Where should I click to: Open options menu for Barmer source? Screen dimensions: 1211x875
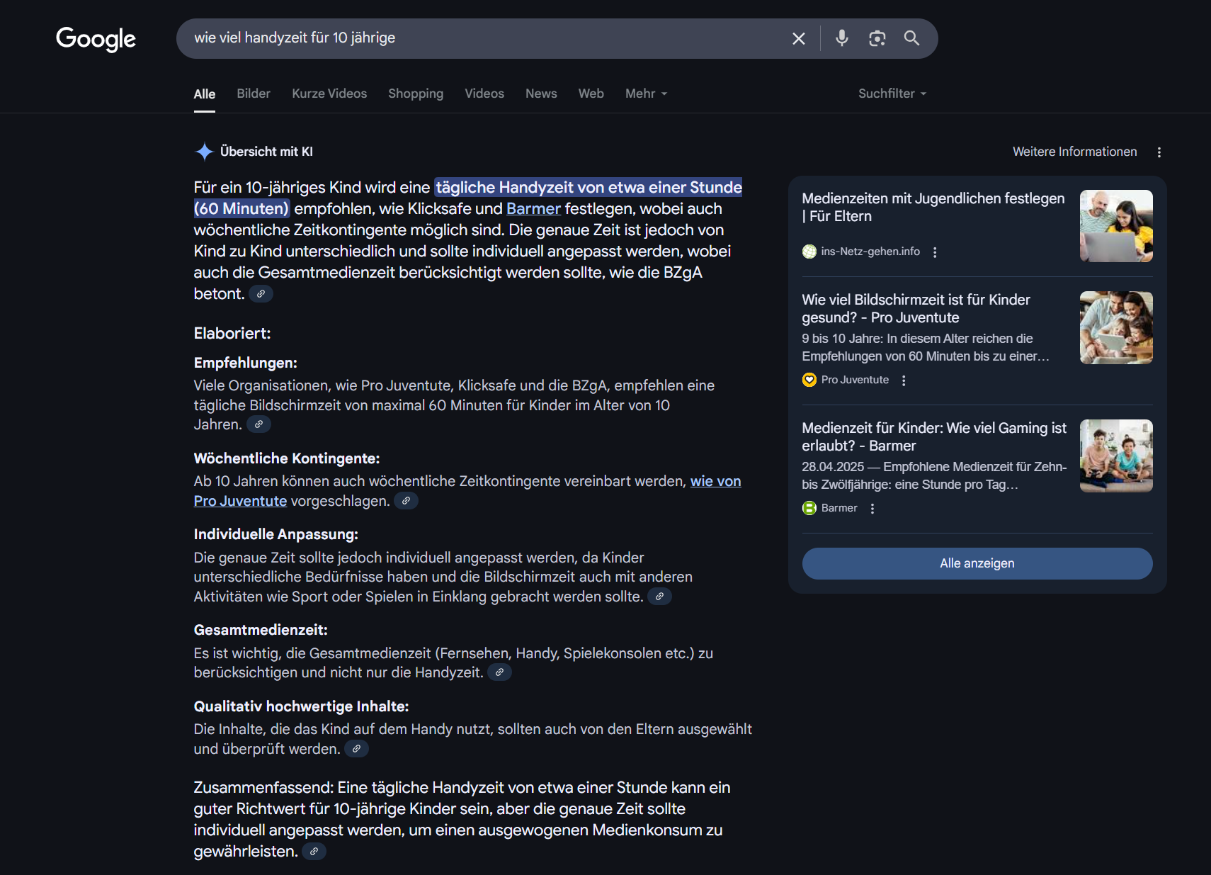pos(872,509)
